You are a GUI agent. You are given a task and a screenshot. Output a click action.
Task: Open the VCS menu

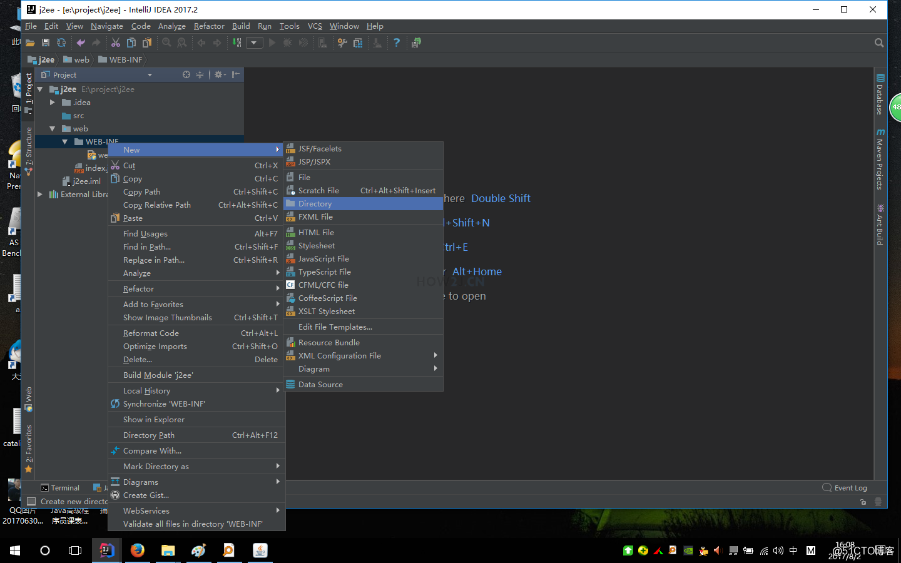[315, 26]
